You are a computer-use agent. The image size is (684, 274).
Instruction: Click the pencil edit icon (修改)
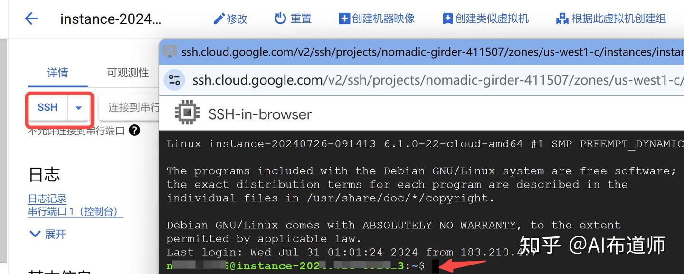(218, 19)
